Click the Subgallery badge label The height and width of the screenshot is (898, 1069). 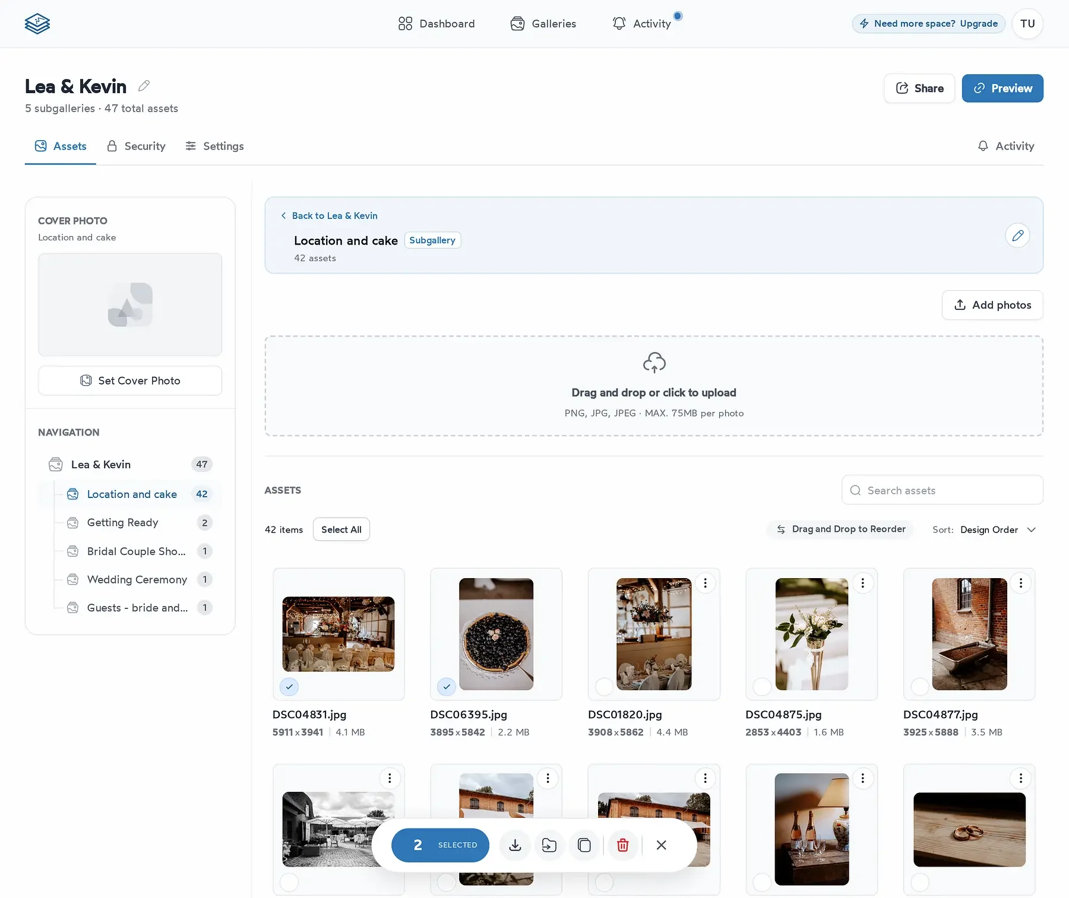pos(432,240)
